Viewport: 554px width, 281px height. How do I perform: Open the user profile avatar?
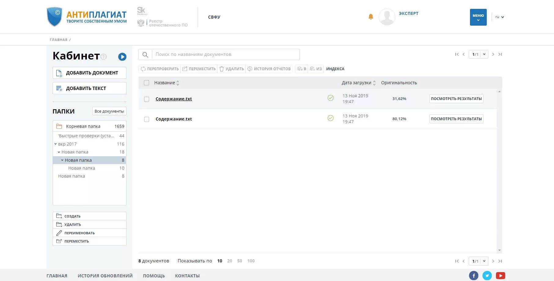click(387, 17)
